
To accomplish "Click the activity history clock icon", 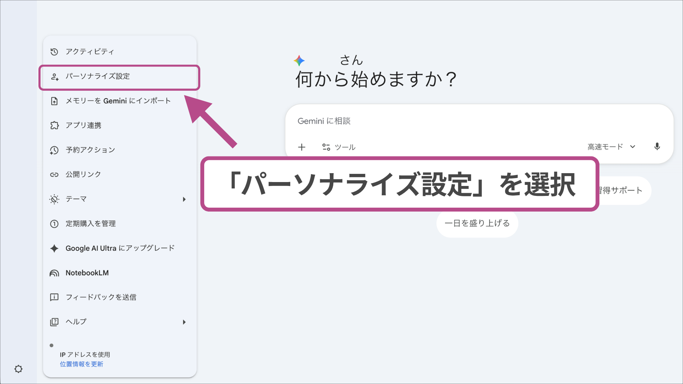I will pyautogui.click(x=54, y=52).
